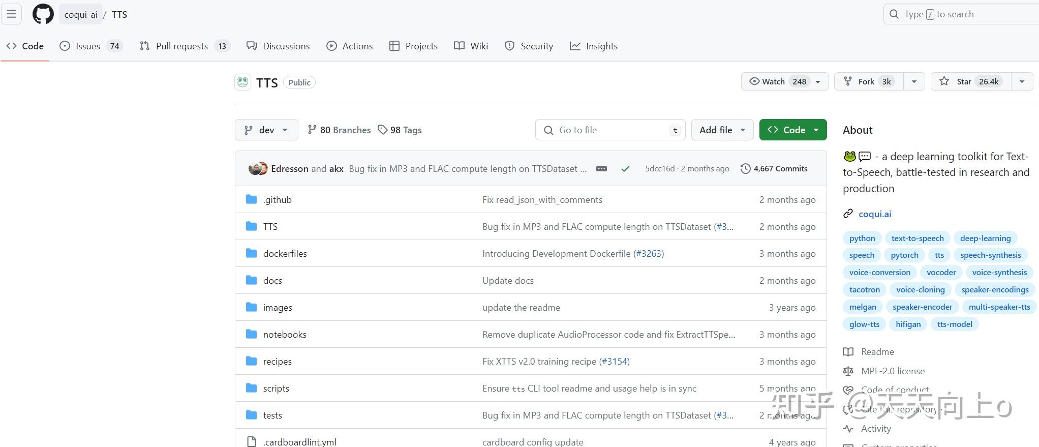This screenshot has height=447, width=1039.
Task: Open the TTS repo breadcrumb link
Action: point(119,14)
